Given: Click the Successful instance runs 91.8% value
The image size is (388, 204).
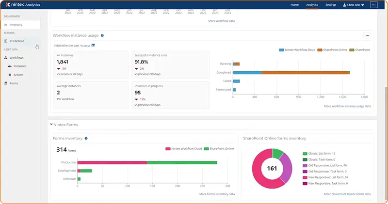Looking at the screenshot, I should pos(141,62).
